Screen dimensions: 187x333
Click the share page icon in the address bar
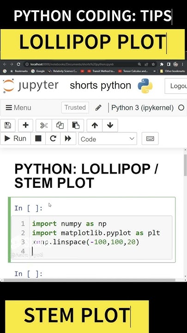(x=146, y=64)
